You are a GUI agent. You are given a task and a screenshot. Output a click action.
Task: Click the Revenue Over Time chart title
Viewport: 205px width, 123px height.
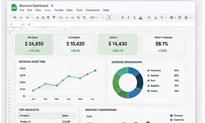tap(32, 62)
